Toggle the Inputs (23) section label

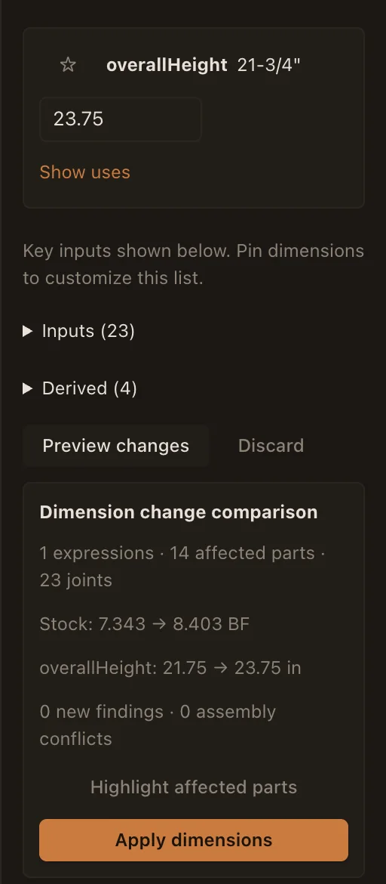[88, 331]
